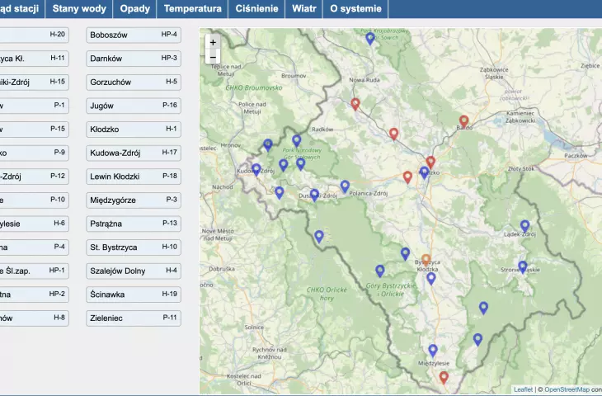Click the blue marker above Góry Bystrzyckie label
Image resolution: width=602 pixels, height=396 pixels.
tap(379, 271)
